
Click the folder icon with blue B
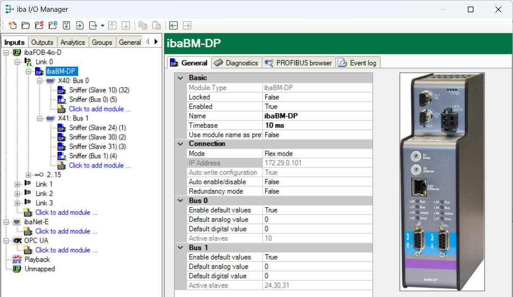coord(53,25)
